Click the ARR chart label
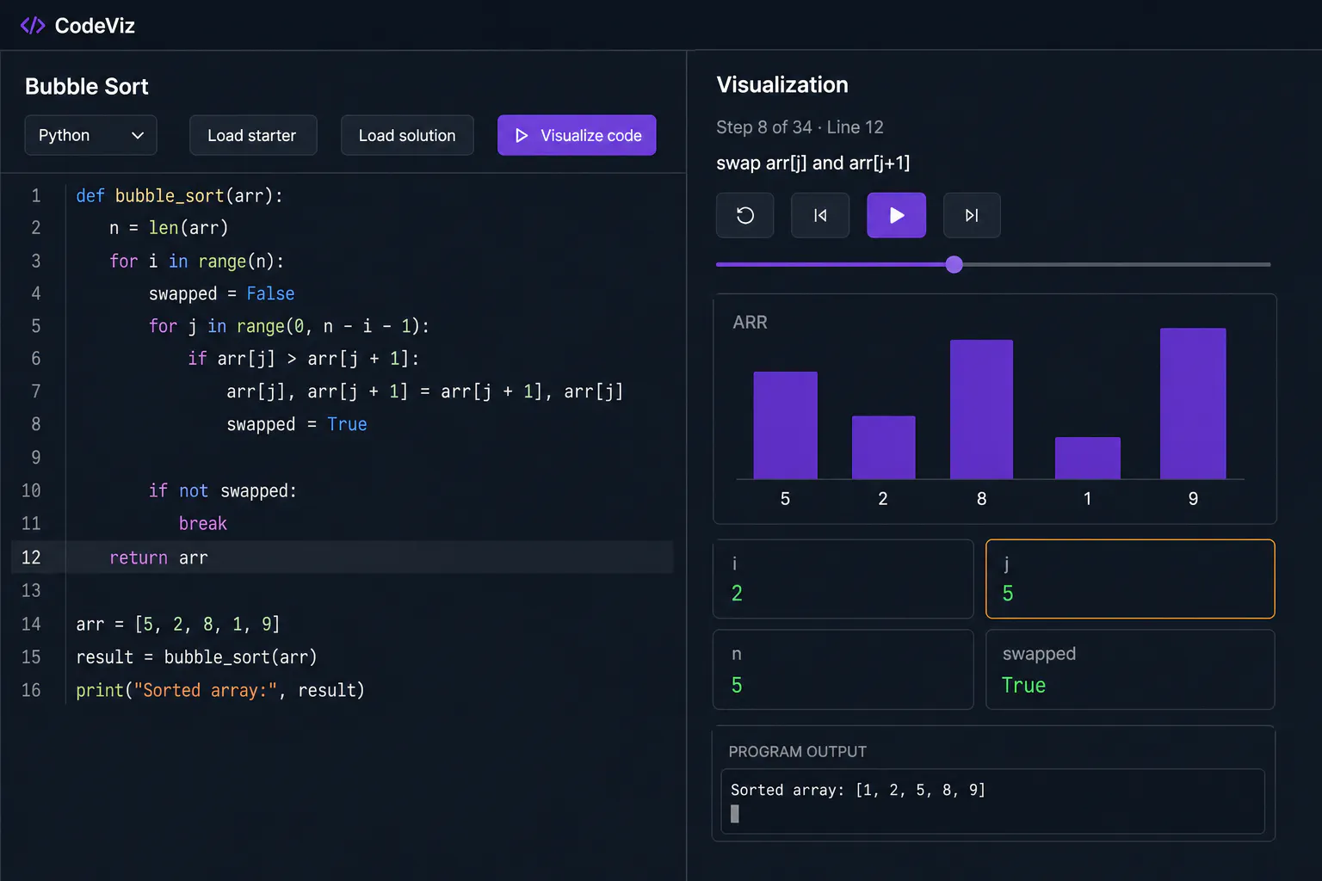Viewport: 1322px width, 881px height. pos(750,322)
